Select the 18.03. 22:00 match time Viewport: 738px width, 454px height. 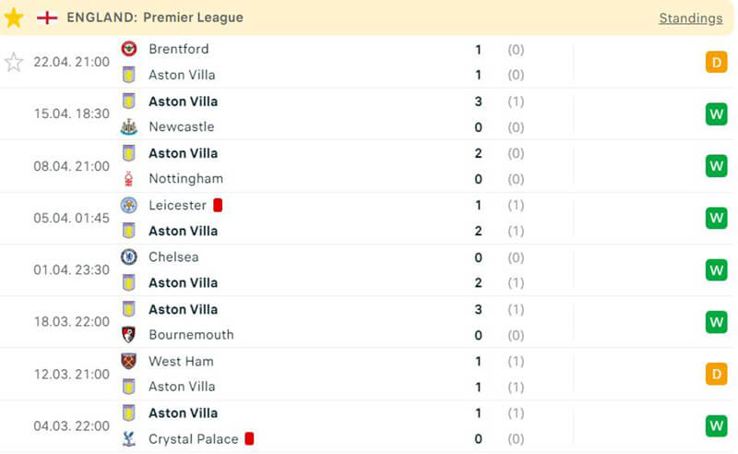tap(71, 322)
